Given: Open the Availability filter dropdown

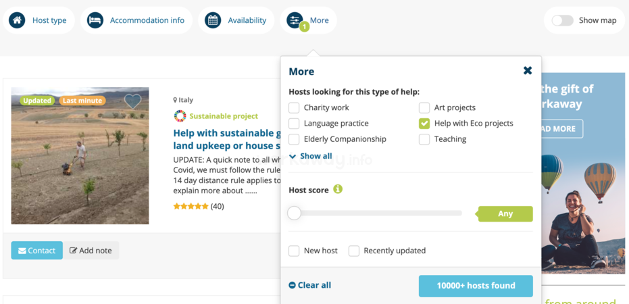Looking at the screenshot, I should pyautogui.click(x=236, y=20).
